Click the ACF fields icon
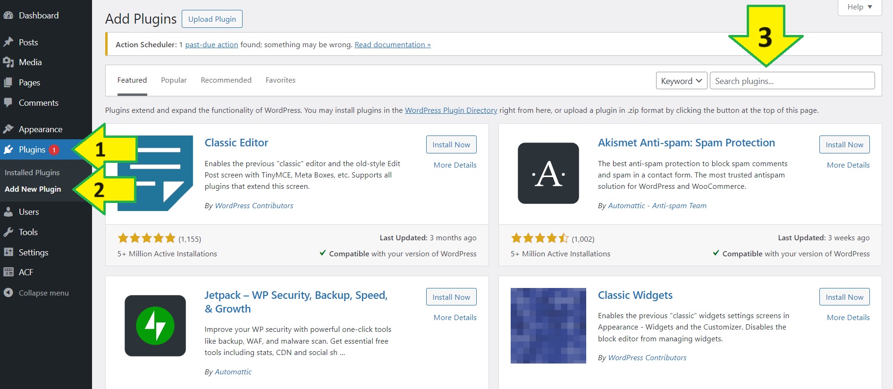The image size is (893, 389). click(x=8, y=272)
